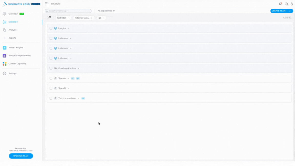
Task: Expand the Instance 1 row chevron
Action: tap(71, 38)
